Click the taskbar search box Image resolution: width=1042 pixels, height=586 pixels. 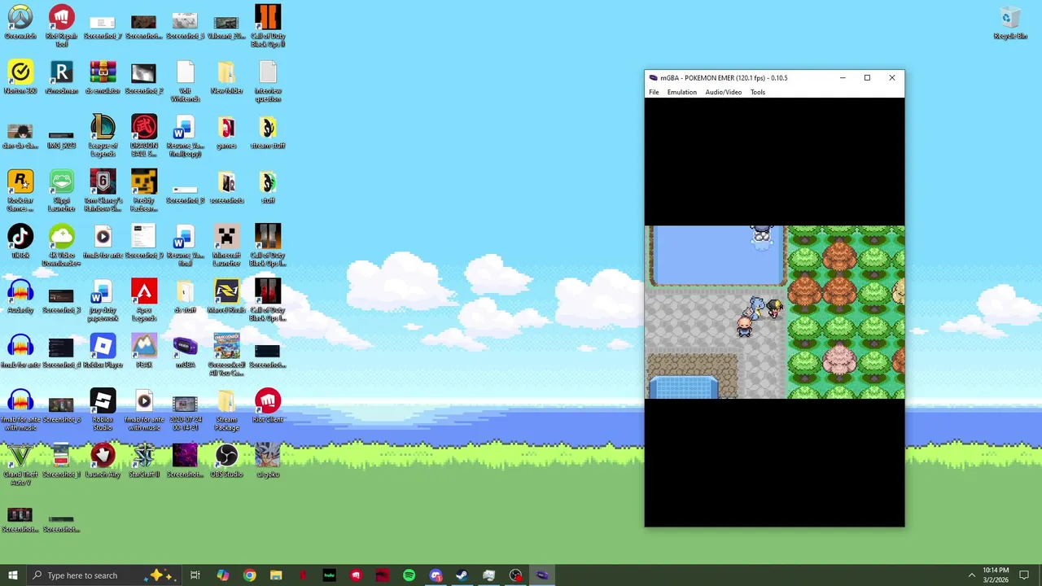104,575
